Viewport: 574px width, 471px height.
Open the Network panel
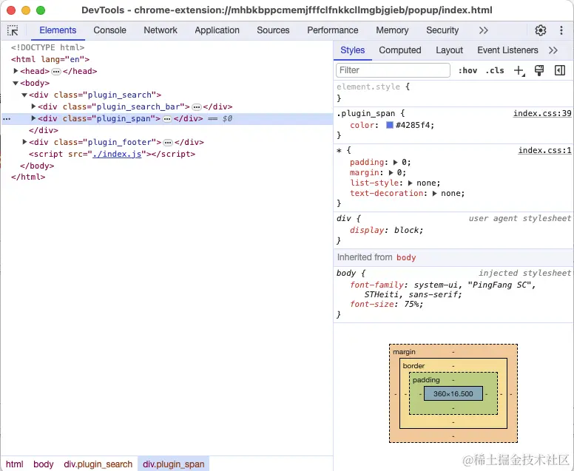(x=161, y=30)
